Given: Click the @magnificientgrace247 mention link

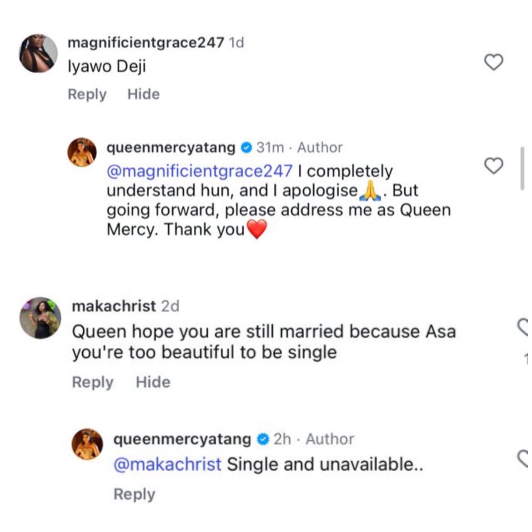Looking at the screenshot, I should coord(199,170).
